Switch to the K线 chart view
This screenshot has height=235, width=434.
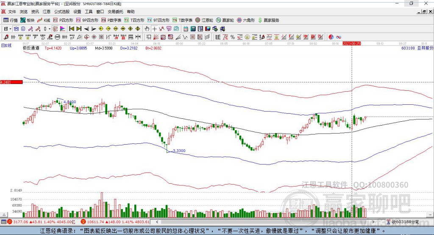44,20
